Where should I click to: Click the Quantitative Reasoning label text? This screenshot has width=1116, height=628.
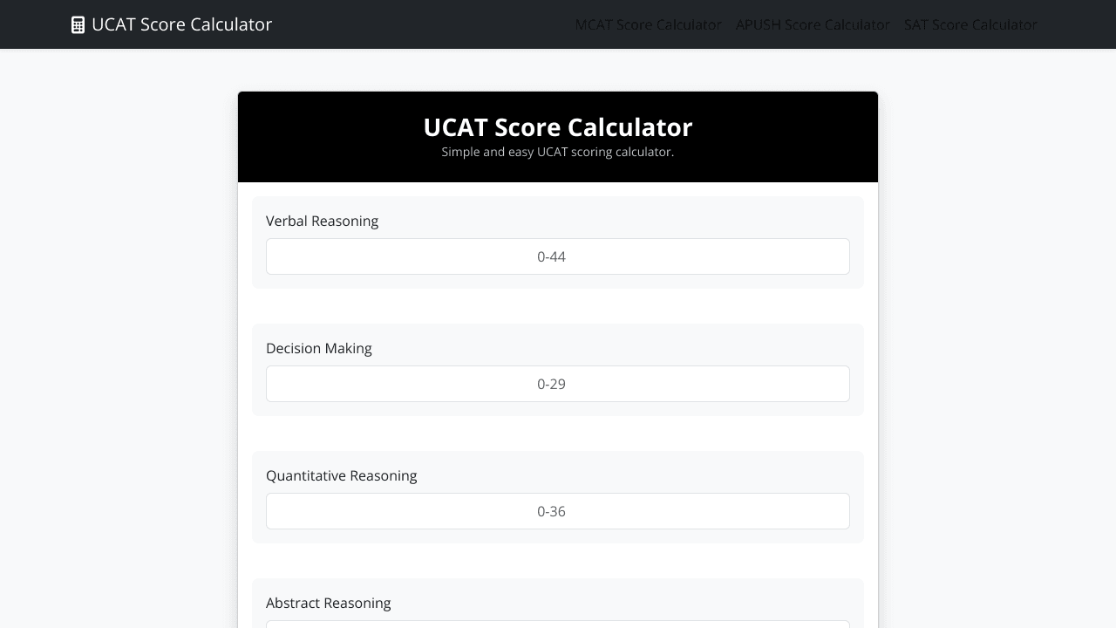click(x=341, y=475)
